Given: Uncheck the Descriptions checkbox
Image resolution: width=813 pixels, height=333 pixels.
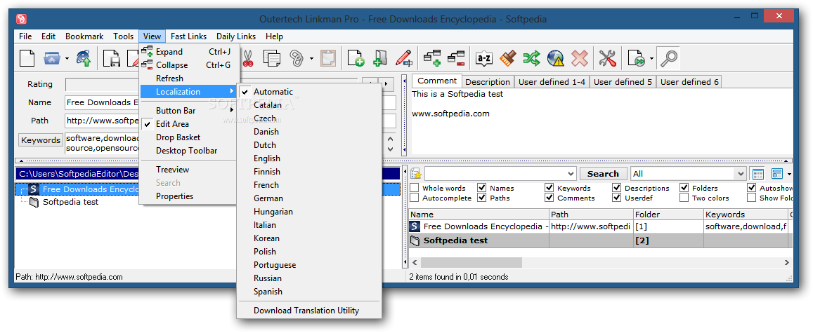Looking at the screenshot, I should pyautogui.click(x=616, y=188).
